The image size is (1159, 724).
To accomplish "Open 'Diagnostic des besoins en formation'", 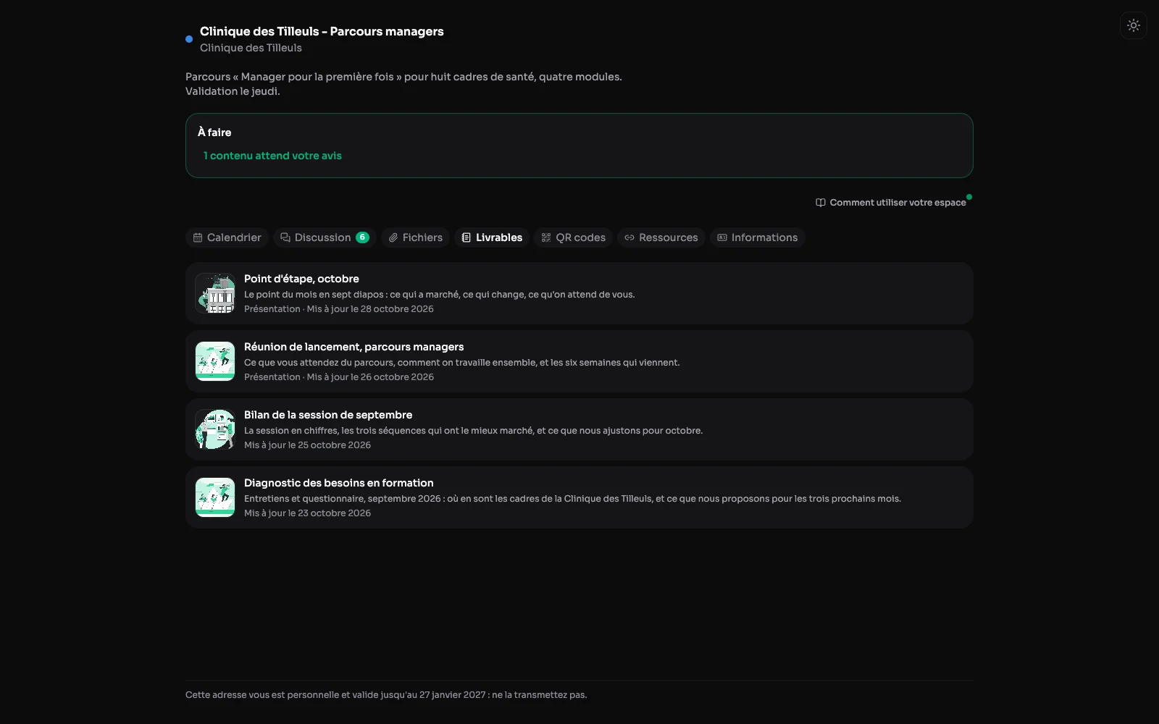I will tap(579, 497).
